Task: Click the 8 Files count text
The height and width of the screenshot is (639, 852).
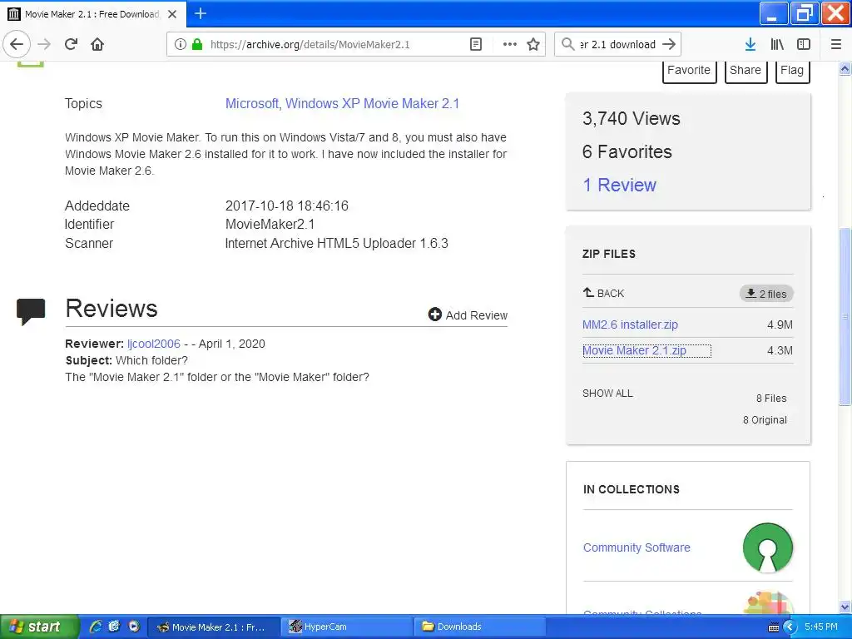Action: [x=771, y=399]
